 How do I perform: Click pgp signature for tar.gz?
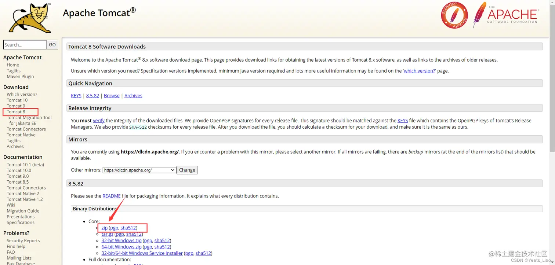coord(120,234)
